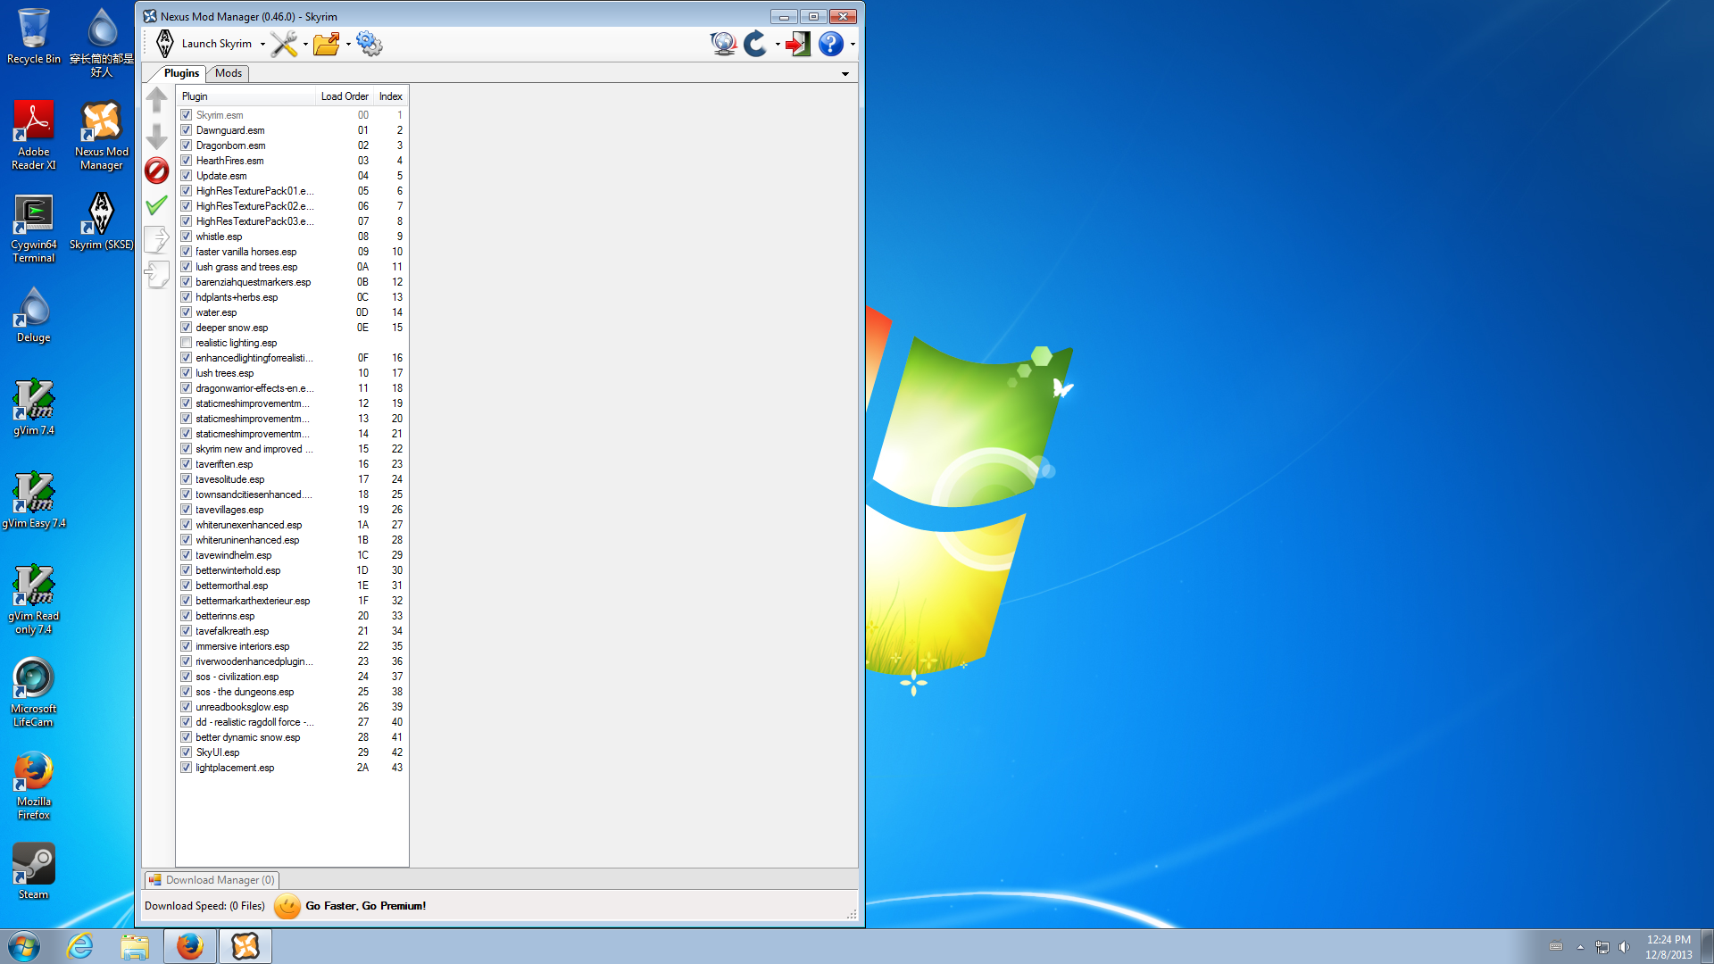
Task: Toggle the water.esp checkbox
Action: pyautogui.click(x=186, y=312)
